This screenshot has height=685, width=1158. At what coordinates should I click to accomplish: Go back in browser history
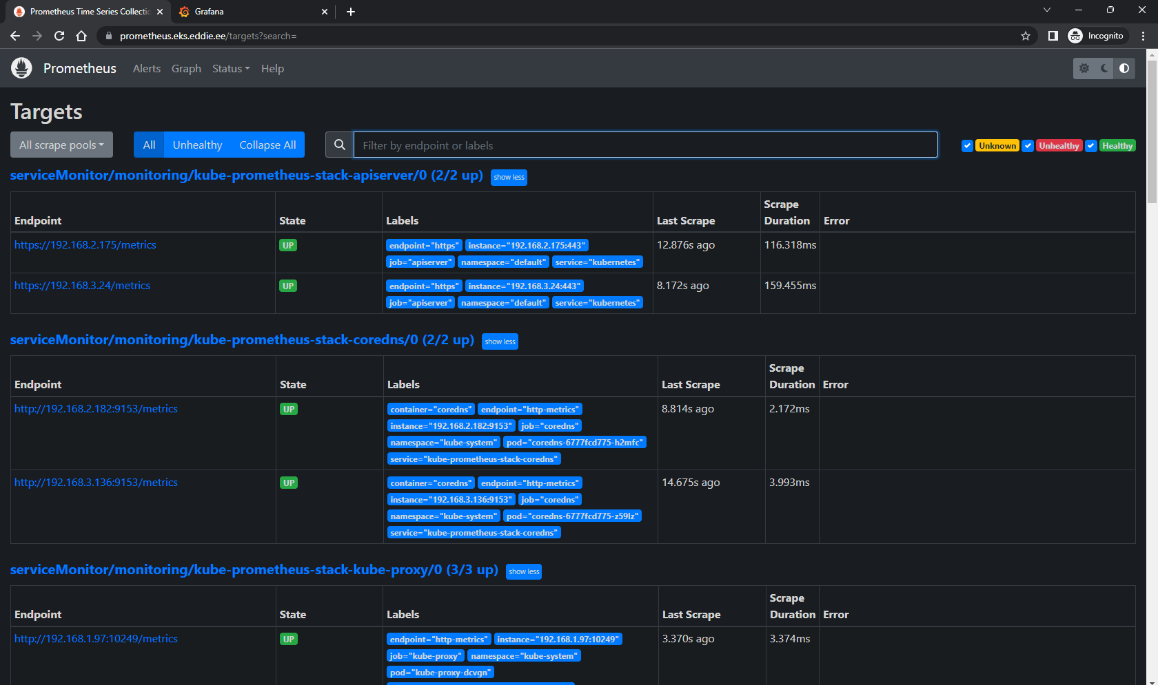pos(15,36)
